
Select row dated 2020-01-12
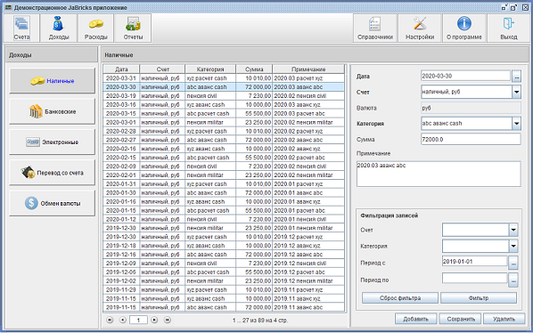(224, 219)
